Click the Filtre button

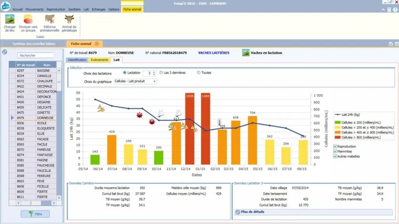coord(35,214)
